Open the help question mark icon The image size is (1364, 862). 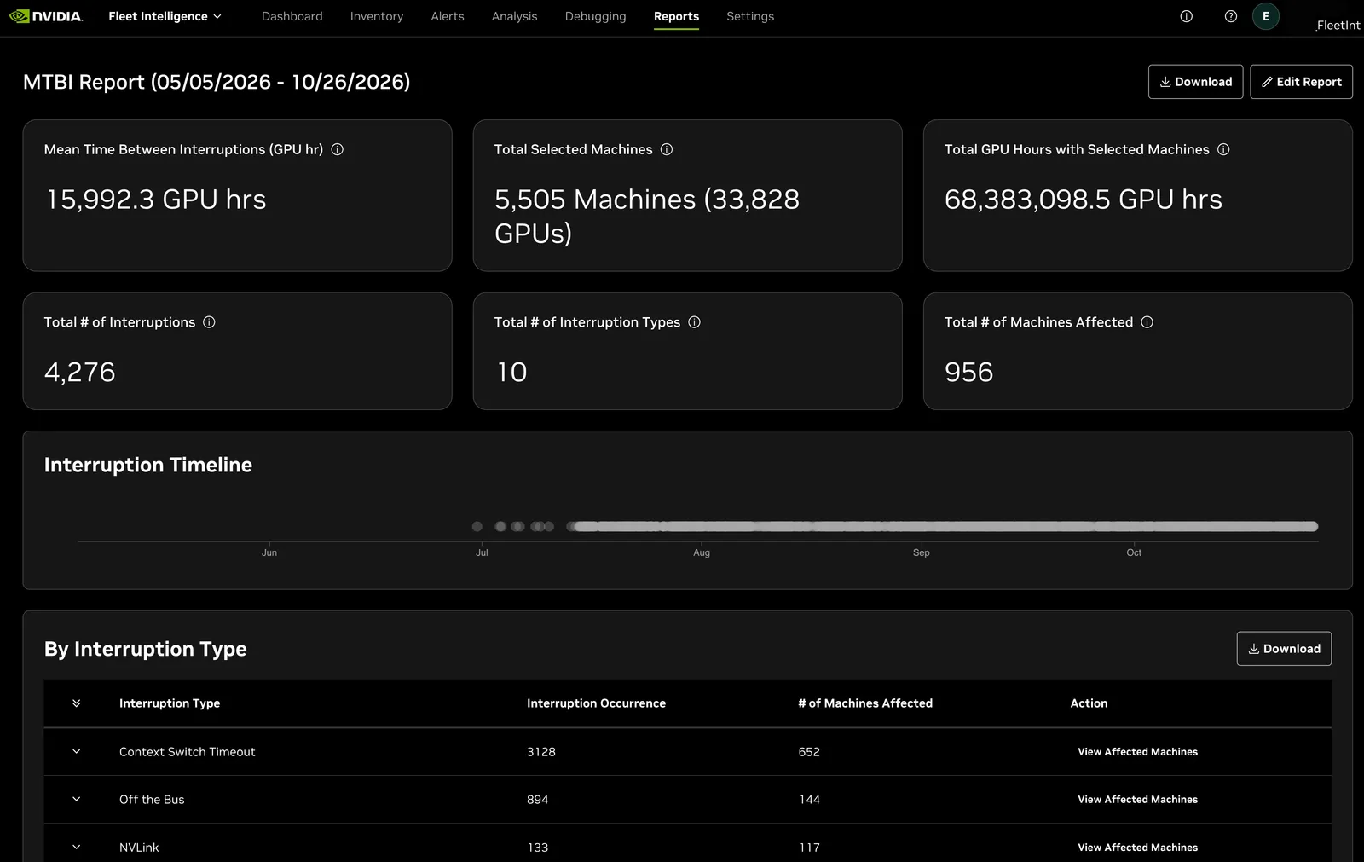(x=1230, y=16)
